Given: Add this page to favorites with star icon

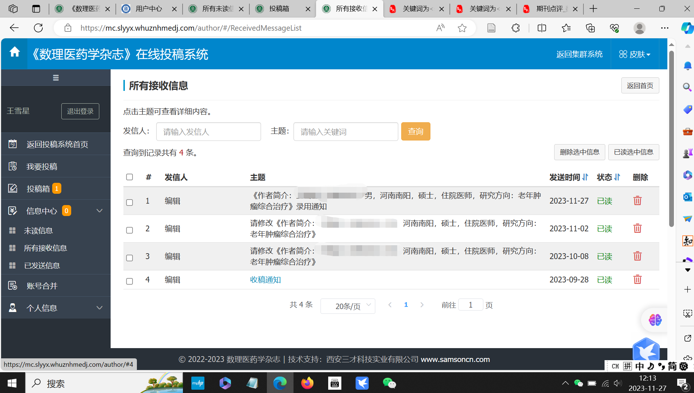Looking at the screenshot, I should click(462, 28).
